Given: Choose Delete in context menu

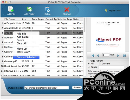Looking at the screenshot, I should [x=26, y=40].
